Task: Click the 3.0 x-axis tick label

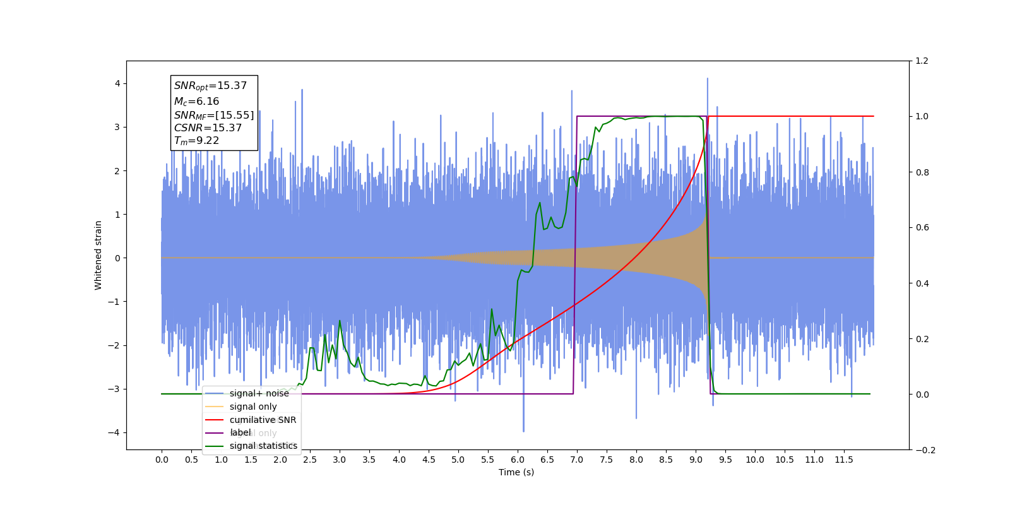Action: [340, 460]
